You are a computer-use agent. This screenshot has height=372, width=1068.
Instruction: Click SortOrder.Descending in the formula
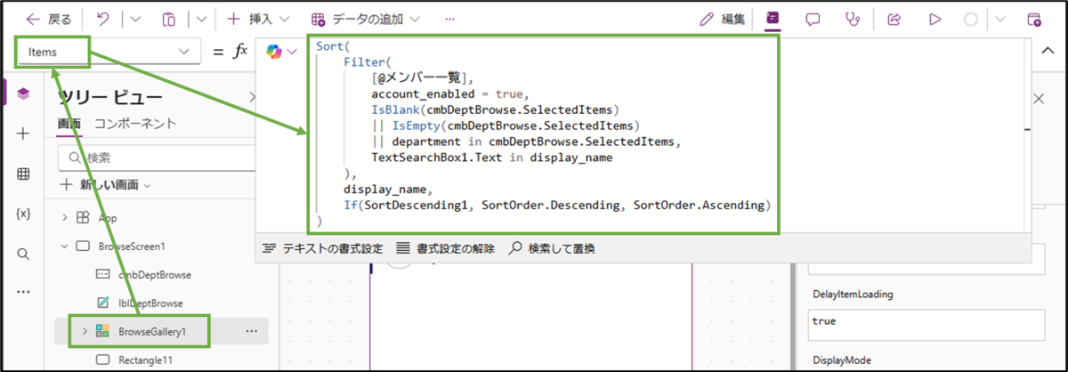(552, 206)
